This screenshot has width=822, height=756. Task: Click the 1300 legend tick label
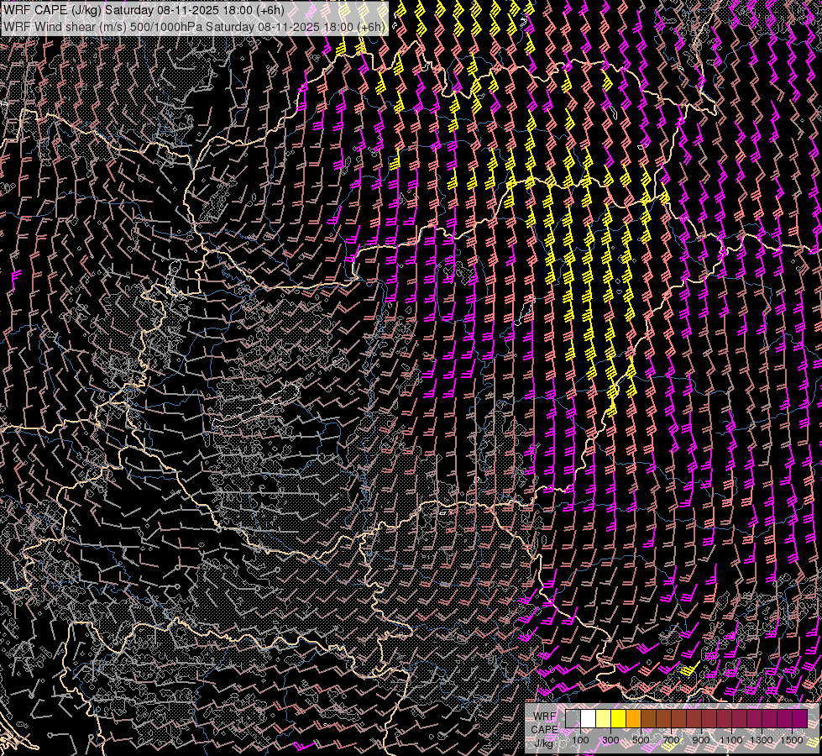[x=762, y=740]
